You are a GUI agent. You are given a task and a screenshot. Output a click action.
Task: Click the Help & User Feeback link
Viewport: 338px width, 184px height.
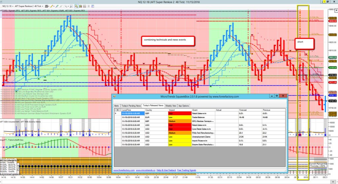[x=166, y=170]
